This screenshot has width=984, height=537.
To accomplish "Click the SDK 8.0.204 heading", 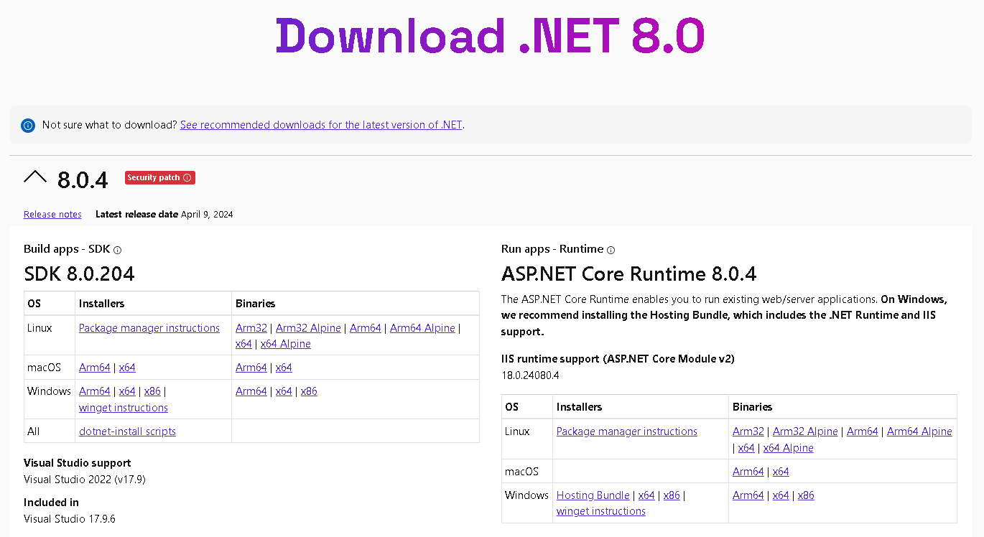I will 80,274.
